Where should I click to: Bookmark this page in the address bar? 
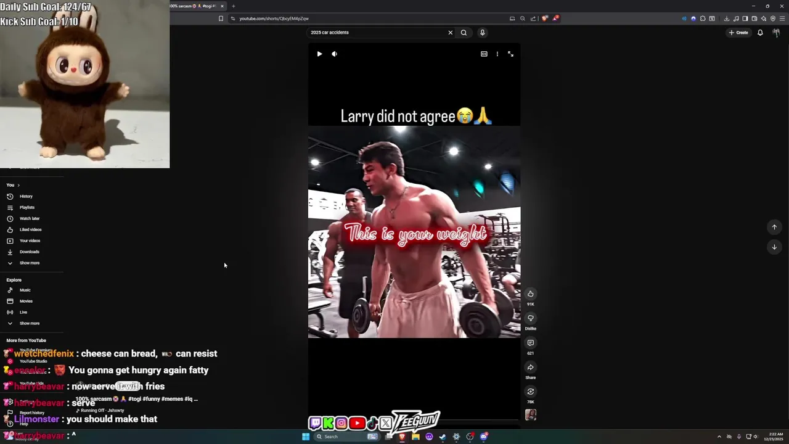(221, 18)
